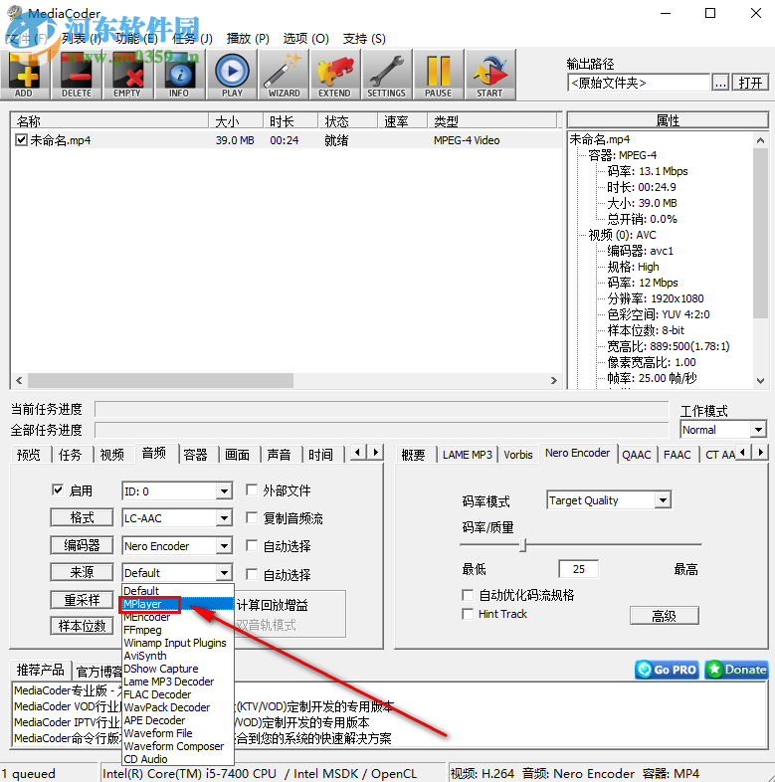Click the 高级 button
775x782 pixels.
click(665, 616)
